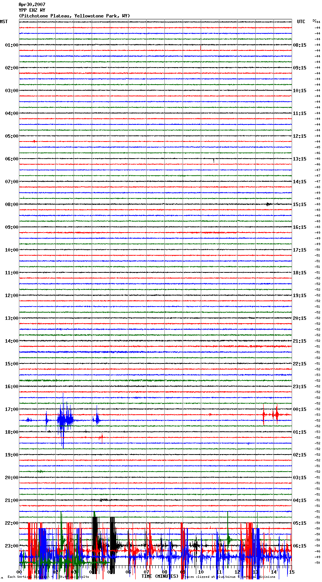Click the 14:15 UTC time label
The image size is (322, 582).
(x=300, y=182)
